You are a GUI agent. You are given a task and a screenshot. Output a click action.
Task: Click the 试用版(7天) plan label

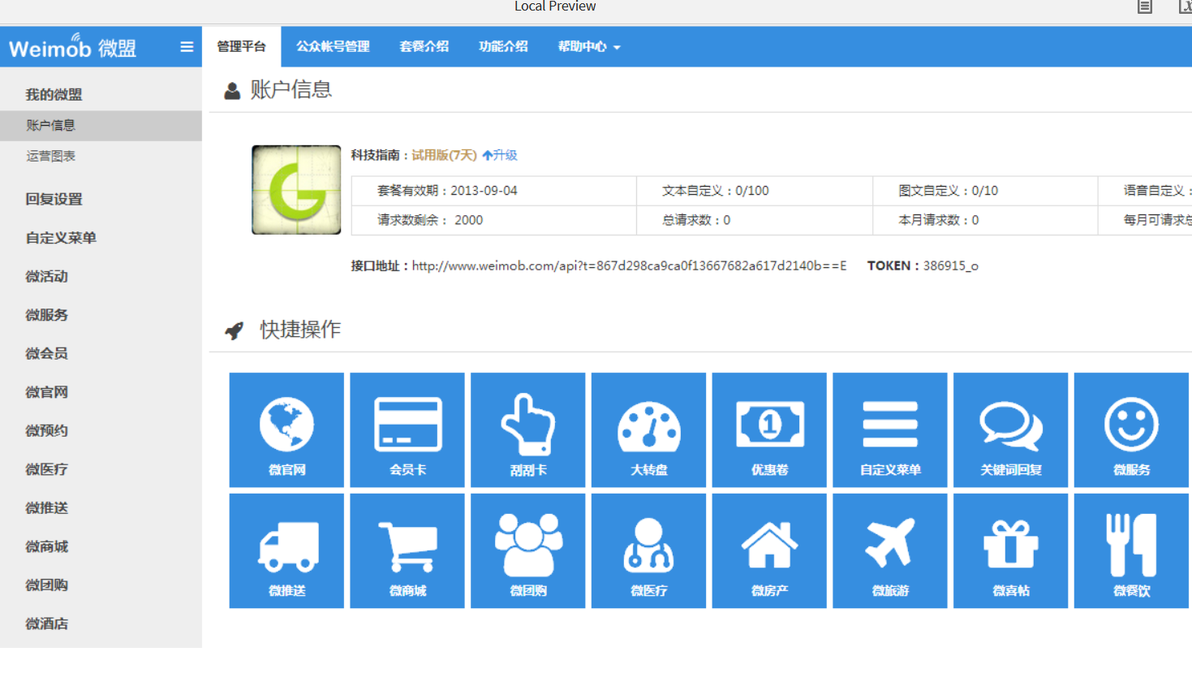(444, 155)
